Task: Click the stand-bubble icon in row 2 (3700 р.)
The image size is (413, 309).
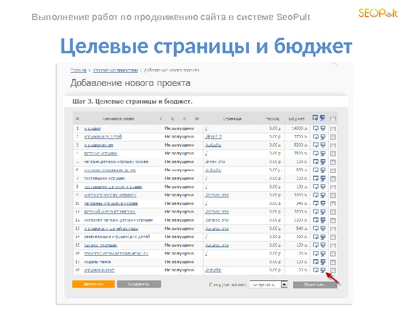Action: (x=323, y=137)
